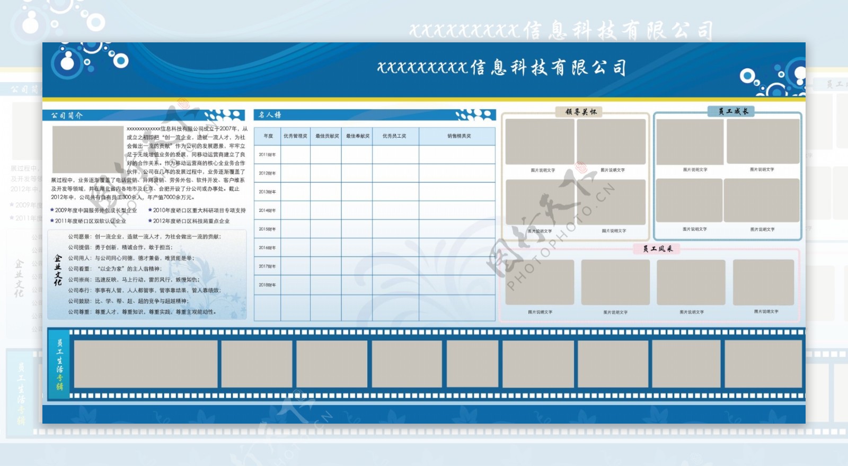
Task: Click the 2014财年 row label
Action: [267, 210]
